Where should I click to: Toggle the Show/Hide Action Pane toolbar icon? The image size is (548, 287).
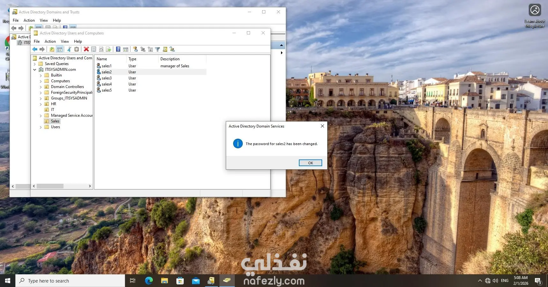(126, 49)
